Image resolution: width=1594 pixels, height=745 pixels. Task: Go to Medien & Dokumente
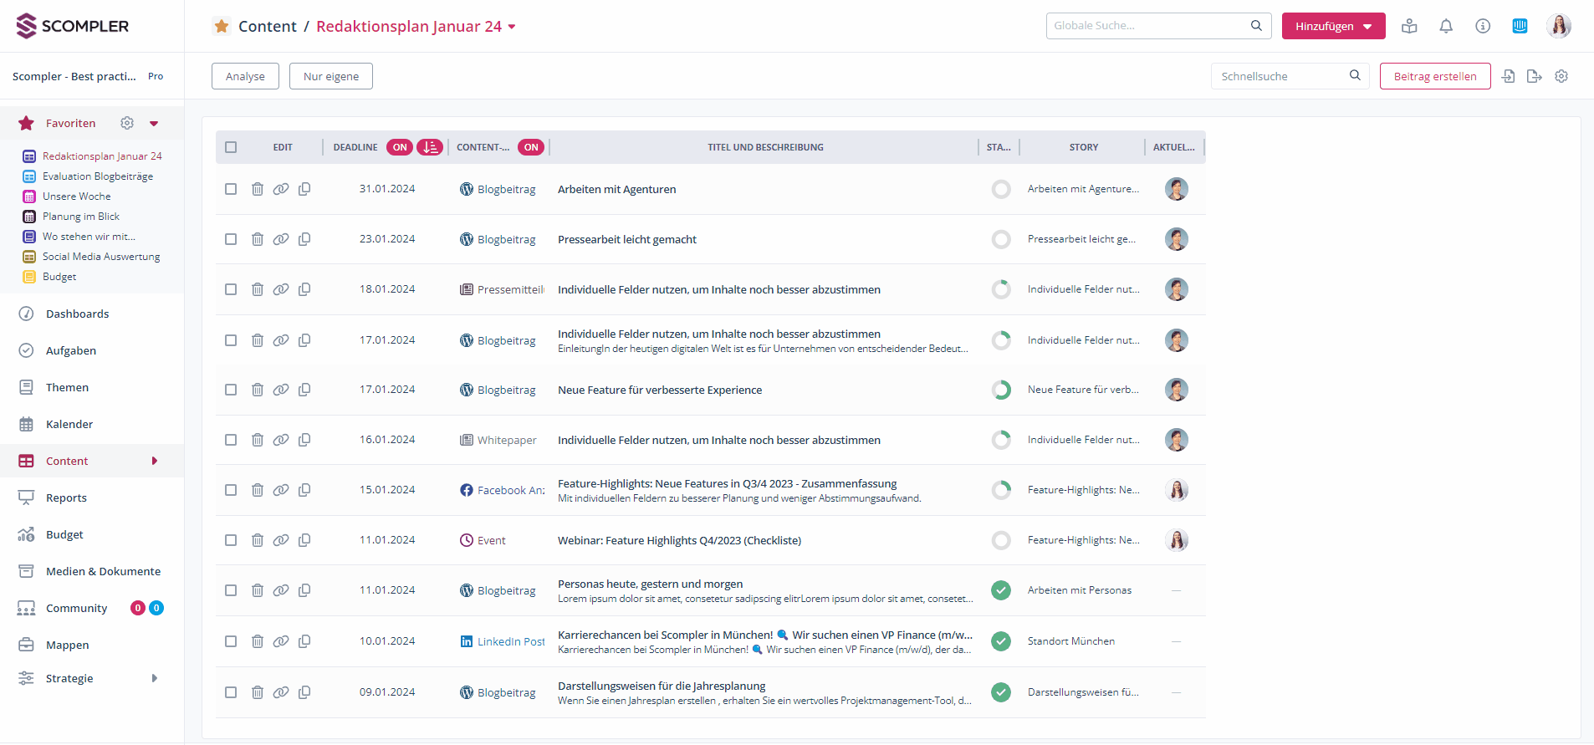click(103, 571)
